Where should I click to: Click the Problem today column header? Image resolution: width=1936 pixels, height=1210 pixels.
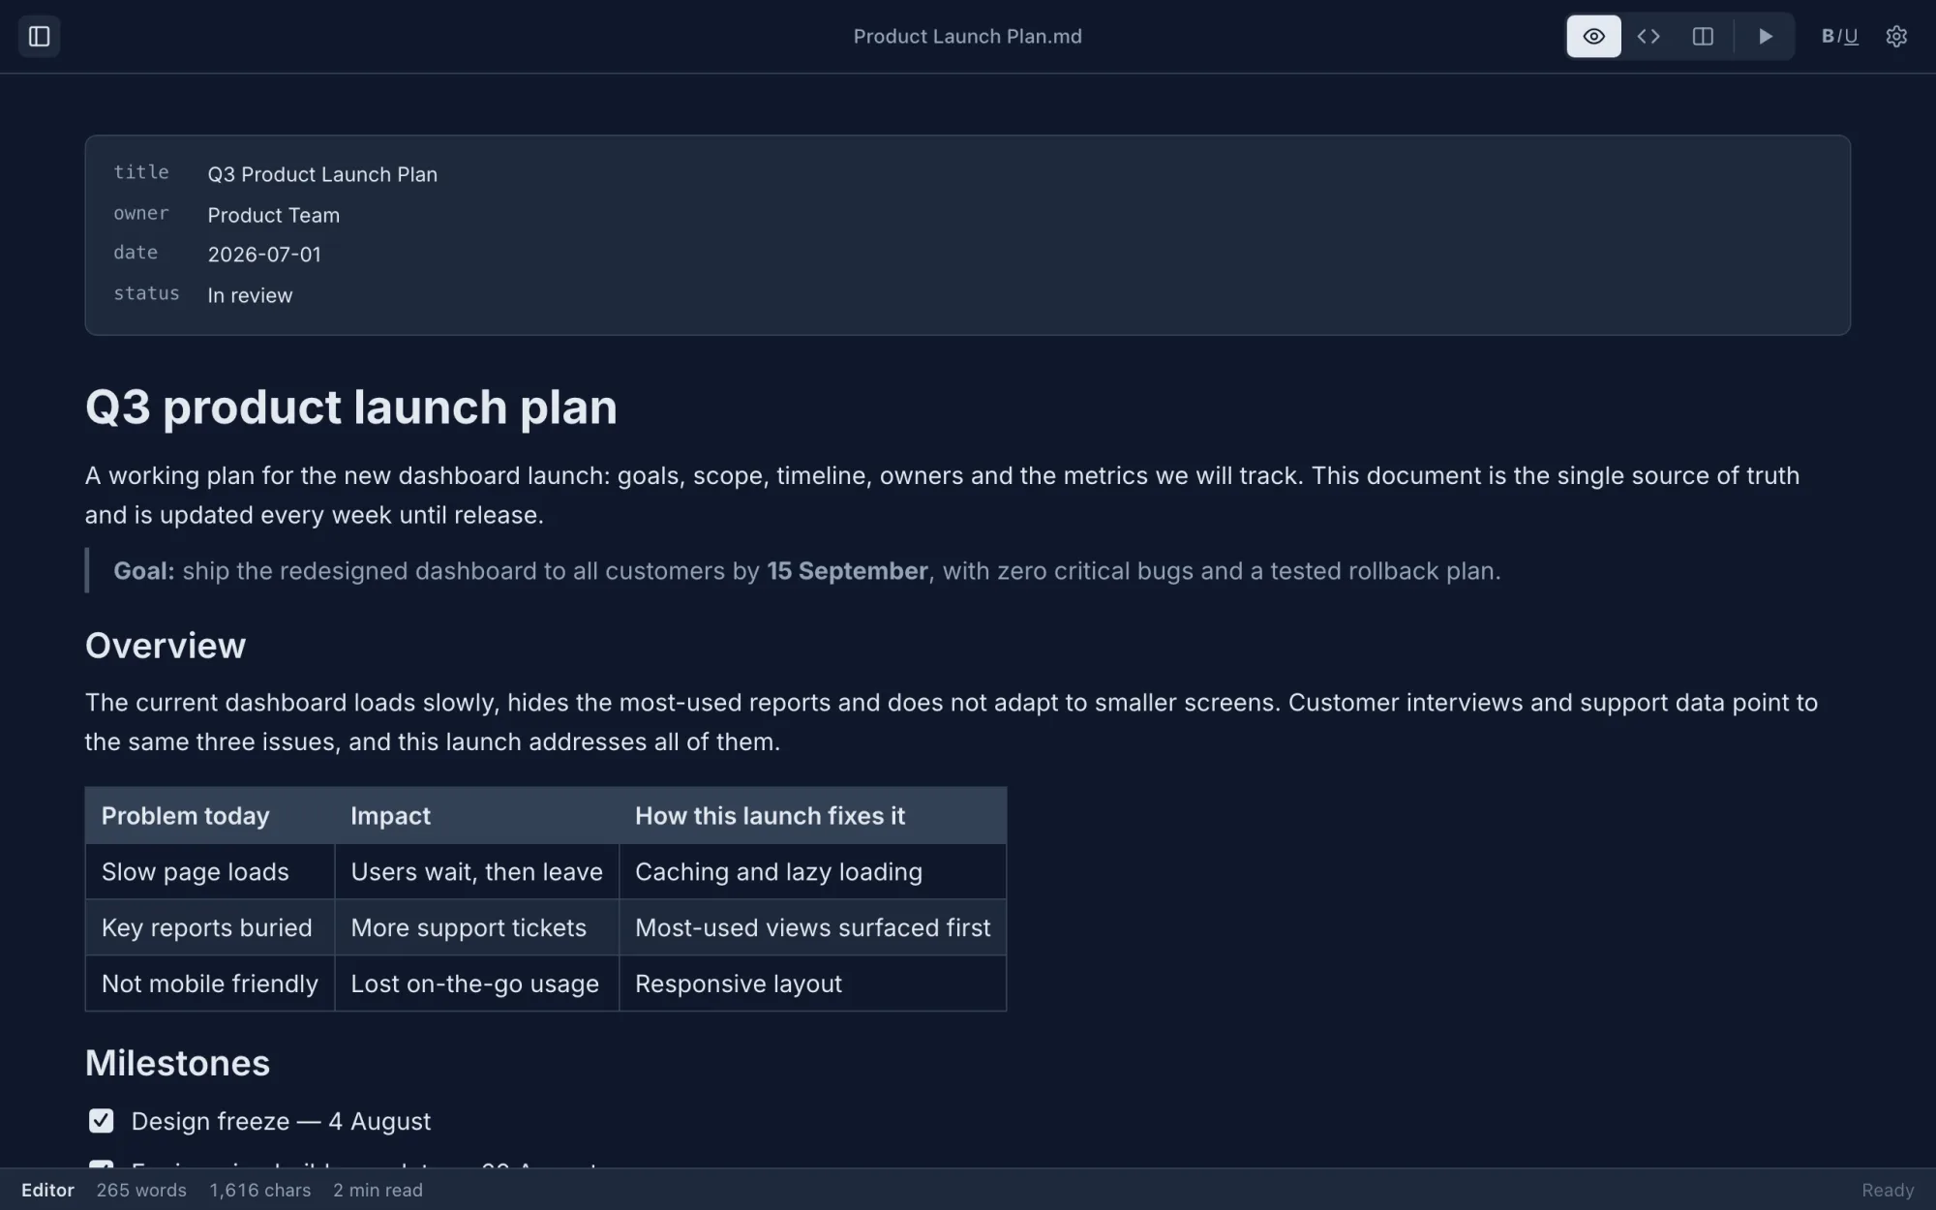(x=210, y=816)
